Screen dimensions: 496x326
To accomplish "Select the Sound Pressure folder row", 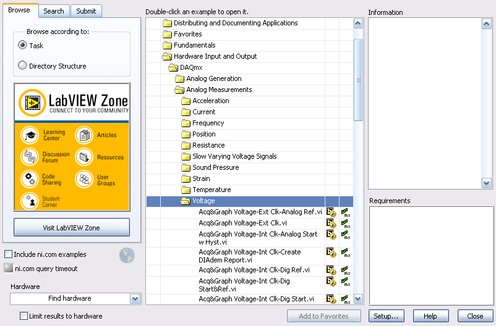I will (x=250, y=167).
